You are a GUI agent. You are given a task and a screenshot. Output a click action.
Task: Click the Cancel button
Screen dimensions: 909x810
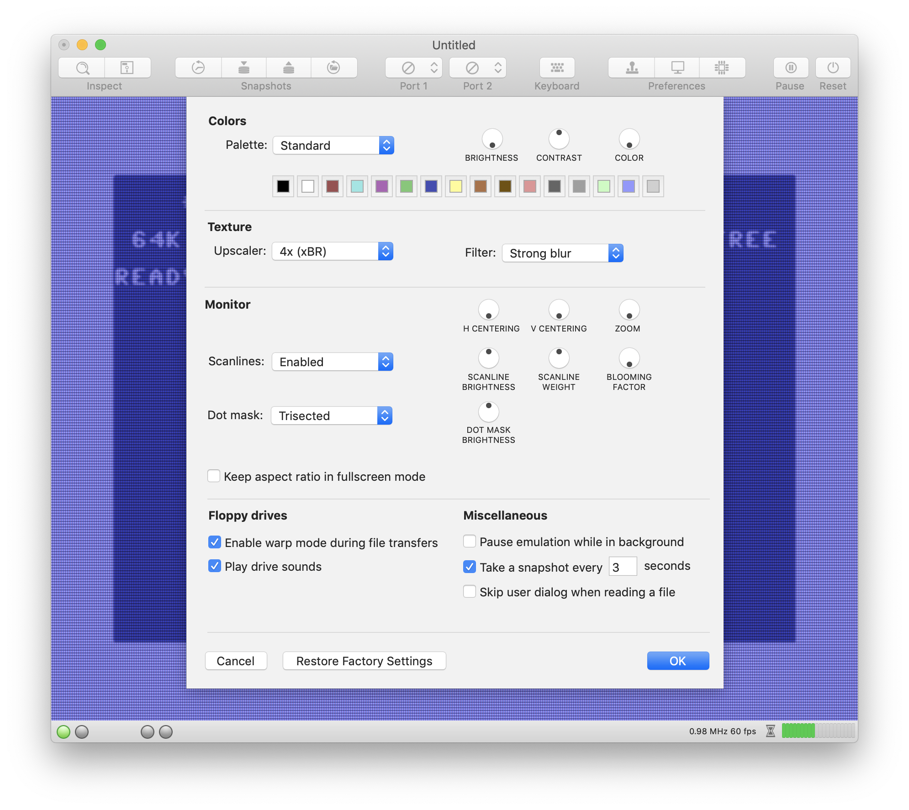236,661
